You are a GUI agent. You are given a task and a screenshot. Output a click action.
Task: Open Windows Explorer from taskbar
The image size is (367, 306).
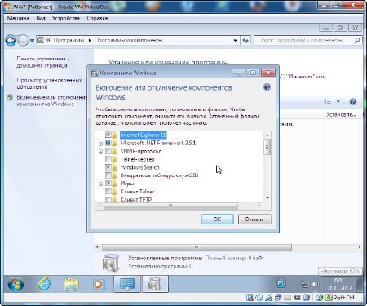[x=72, y=284]
